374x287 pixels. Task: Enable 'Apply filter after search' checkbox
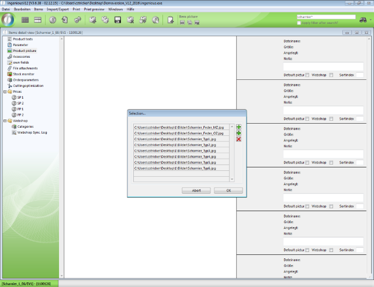[x=300, y=23]
